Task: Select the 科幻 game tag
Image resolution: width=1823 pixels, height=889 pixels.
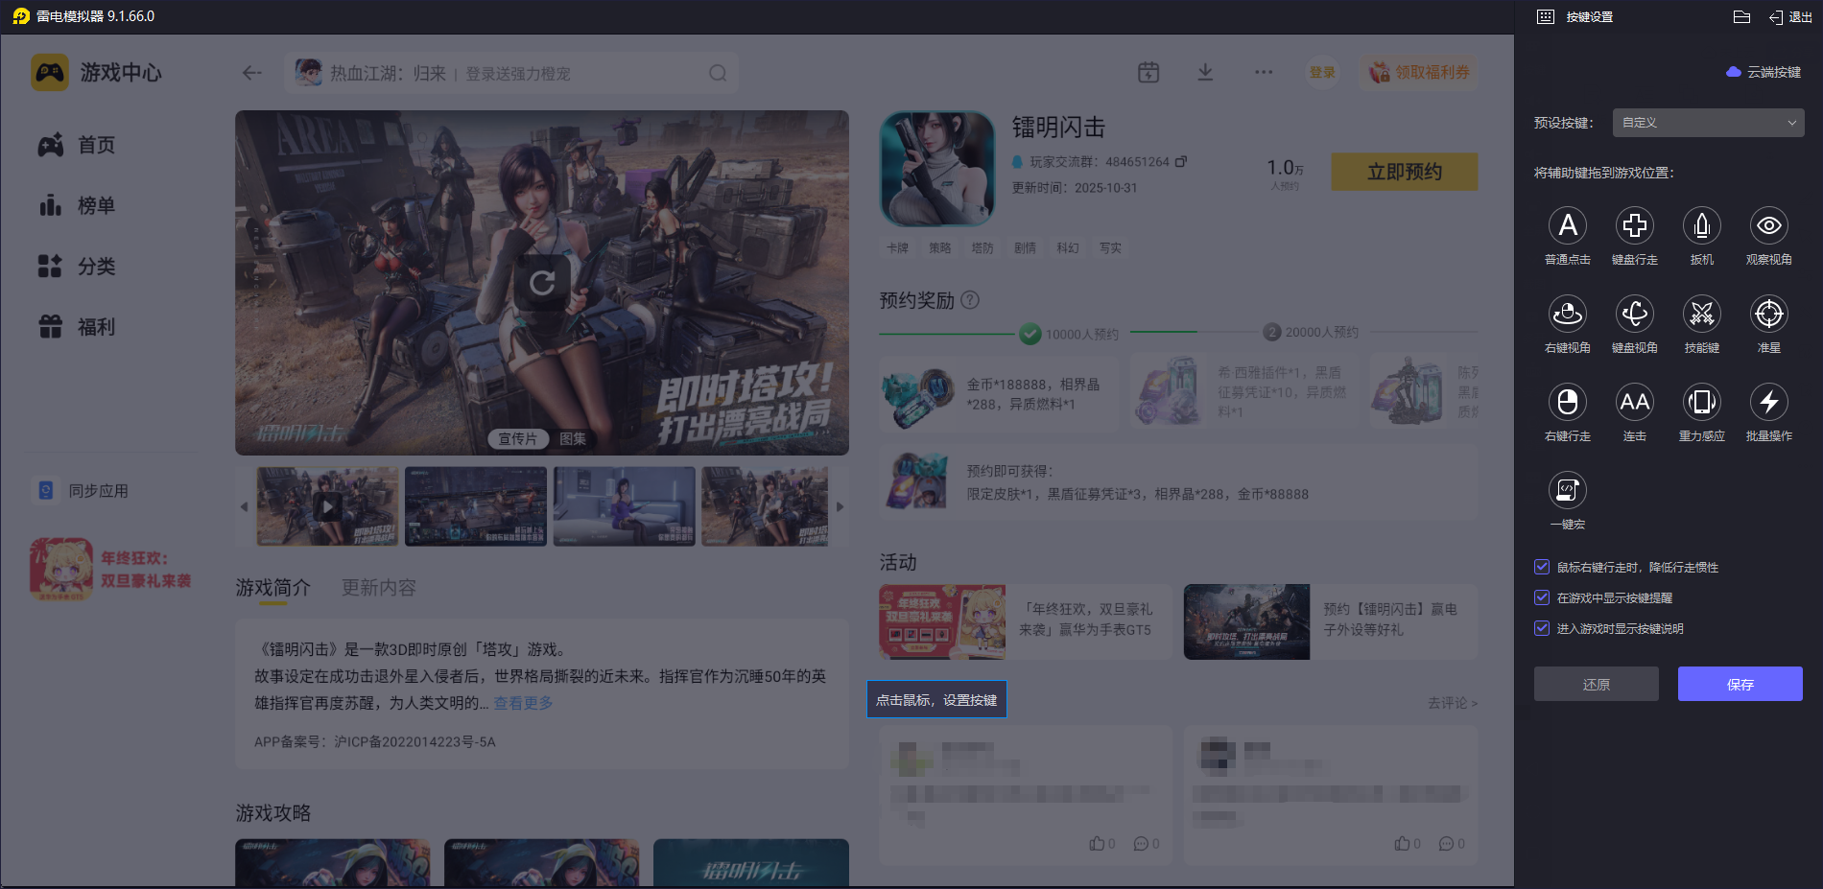Action: (1068, 247)
